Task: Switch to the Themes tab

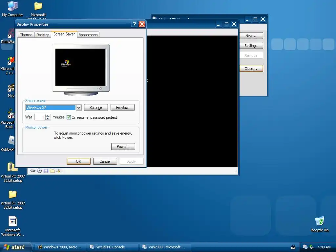Action: tap(26, 35)
